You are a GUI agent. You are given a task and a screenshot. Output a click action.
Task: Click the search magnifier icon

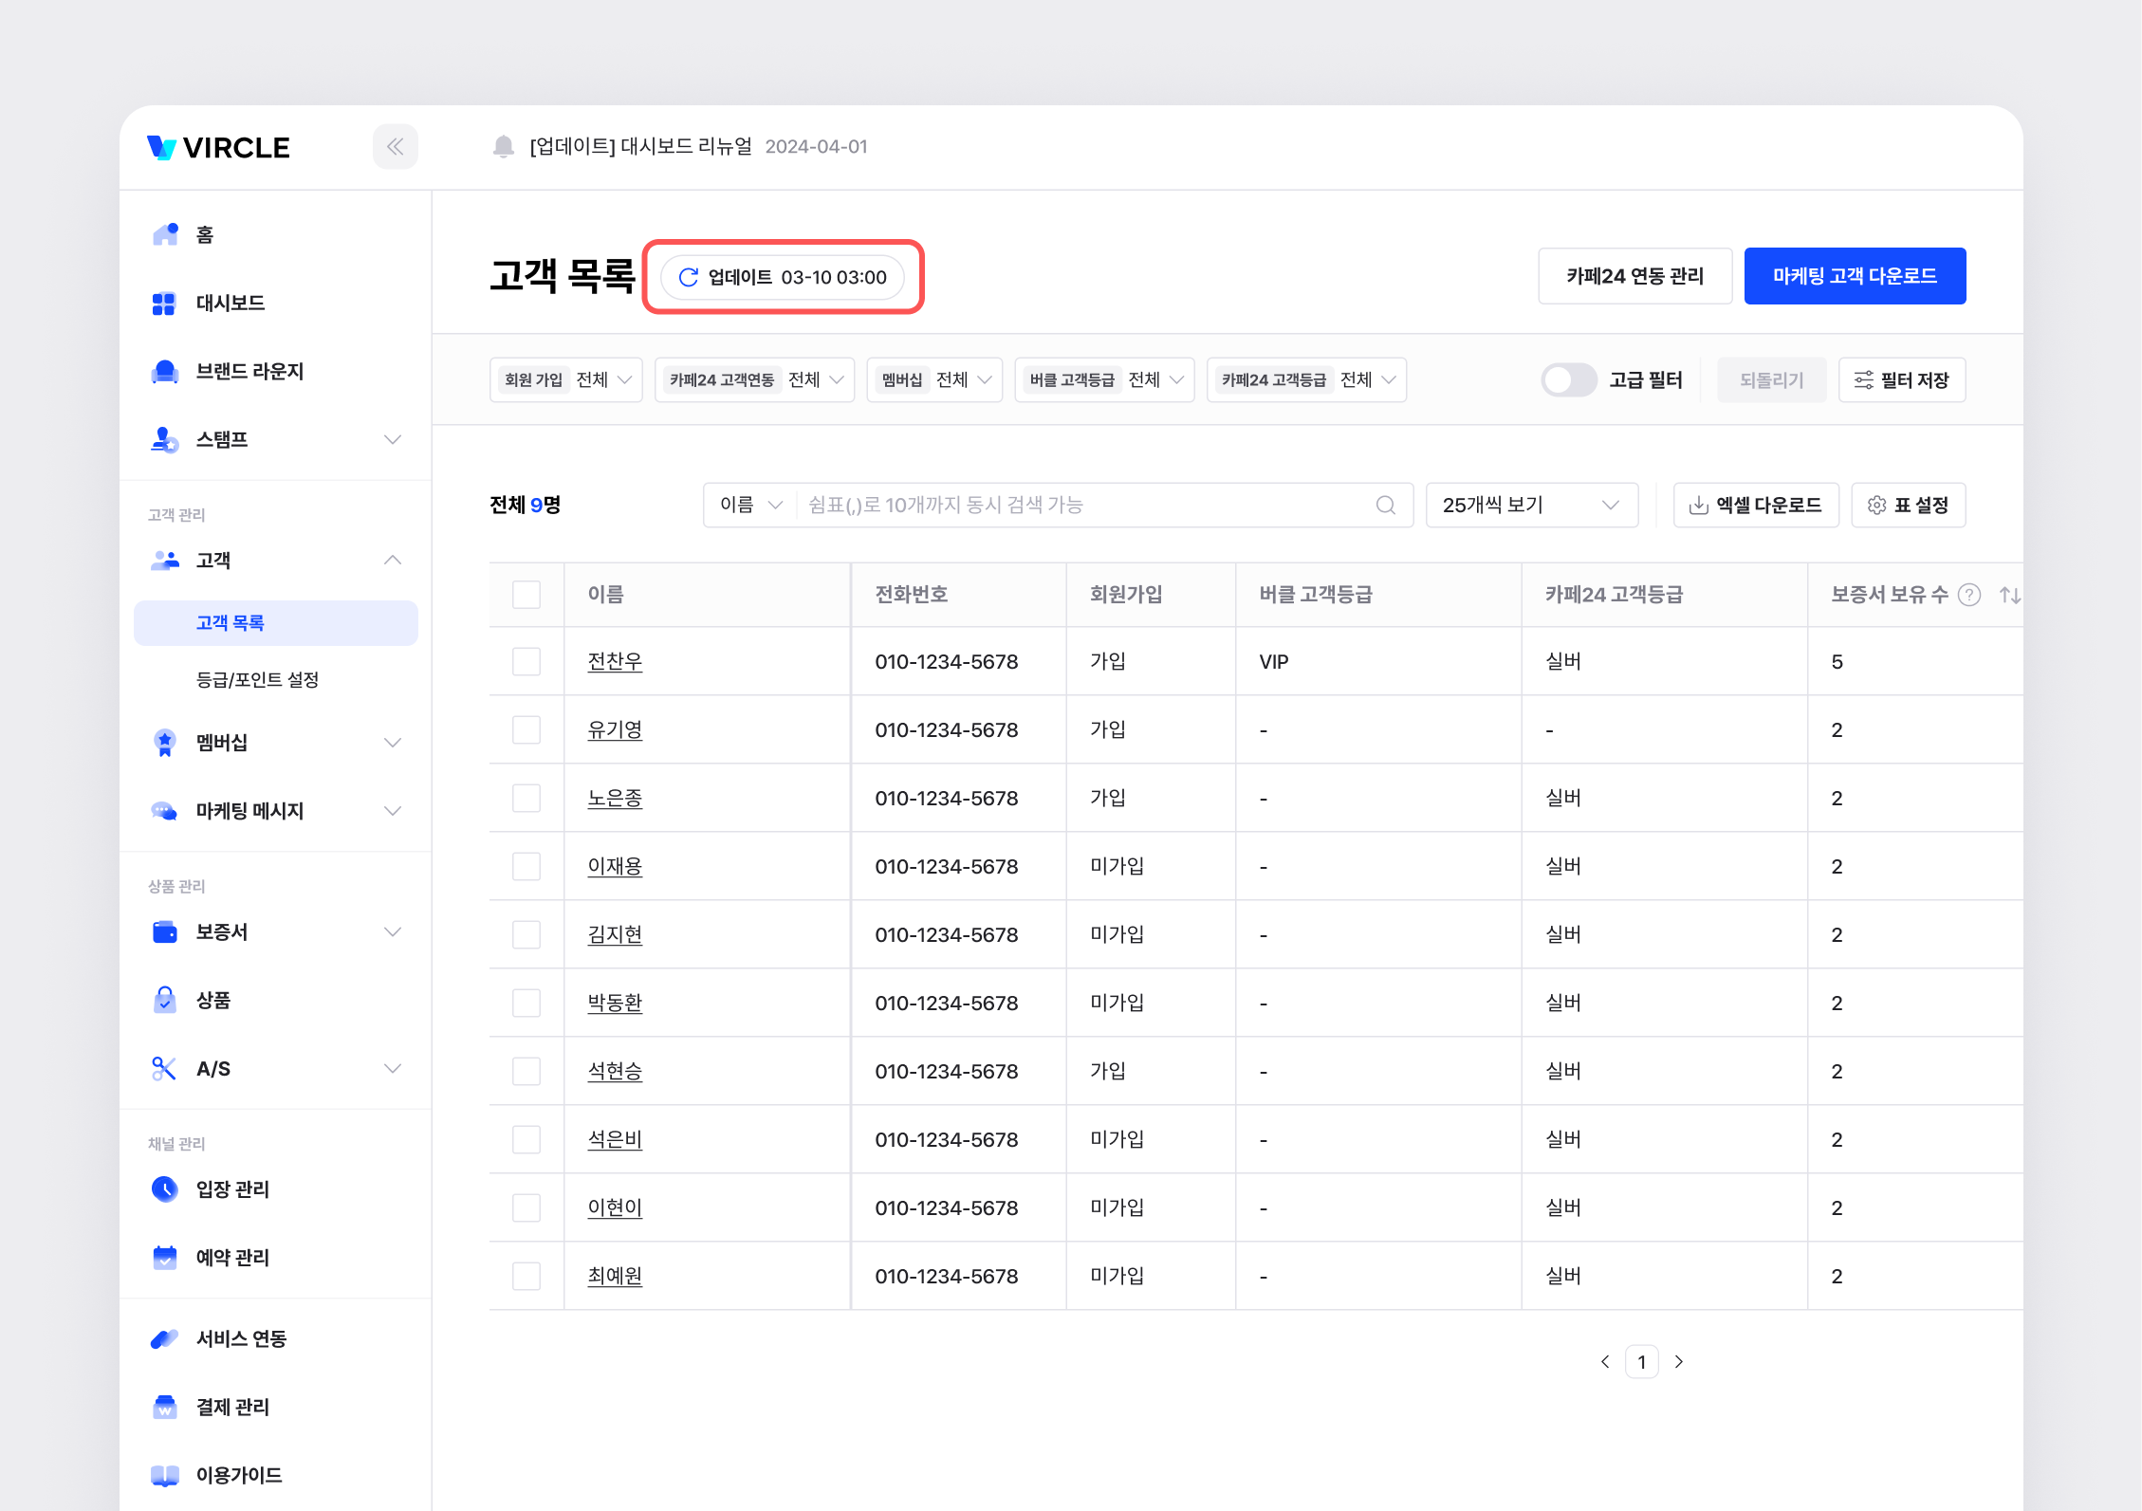pos(1385,506)
